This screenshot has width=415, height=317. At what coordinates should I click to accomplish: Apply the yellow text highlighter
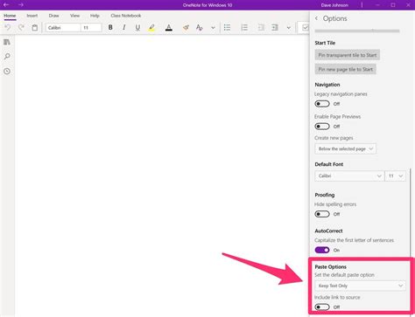coord(151,28)
